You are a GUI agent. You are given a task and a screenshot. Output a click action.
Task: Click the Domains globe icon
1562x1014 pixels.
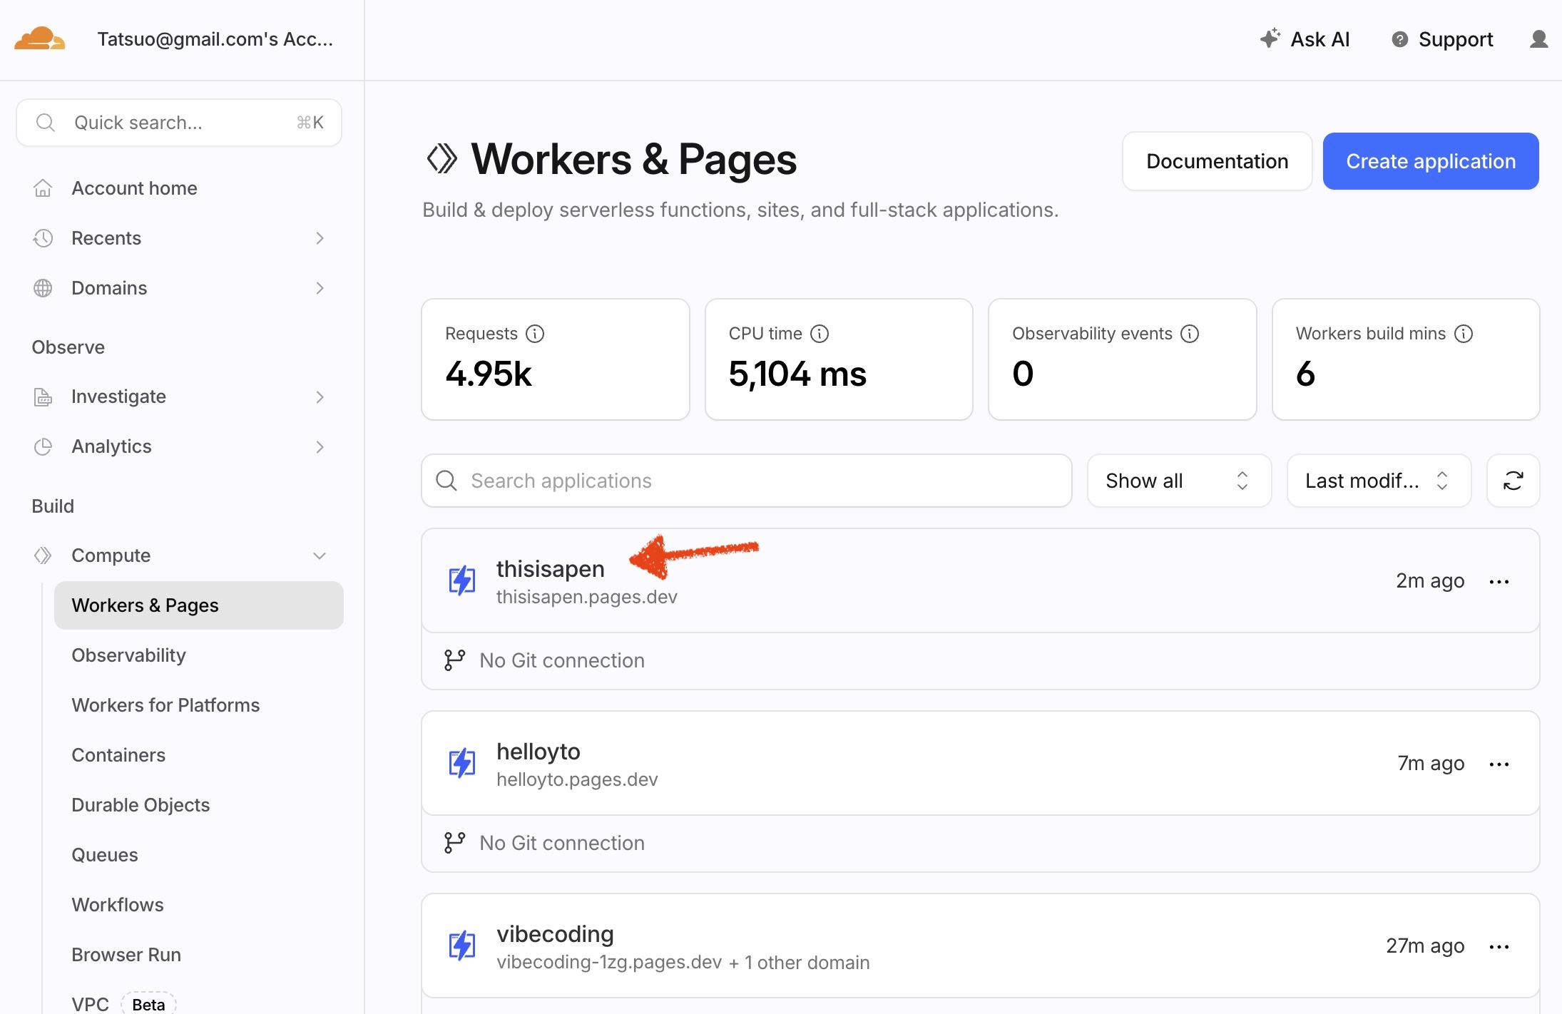(43, 288)
